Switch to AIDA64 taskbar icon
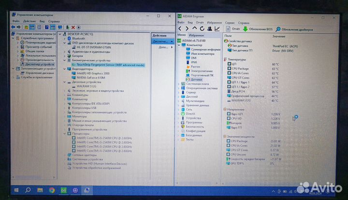This screenshot has width=348, height=200. (x=64, y=190)
